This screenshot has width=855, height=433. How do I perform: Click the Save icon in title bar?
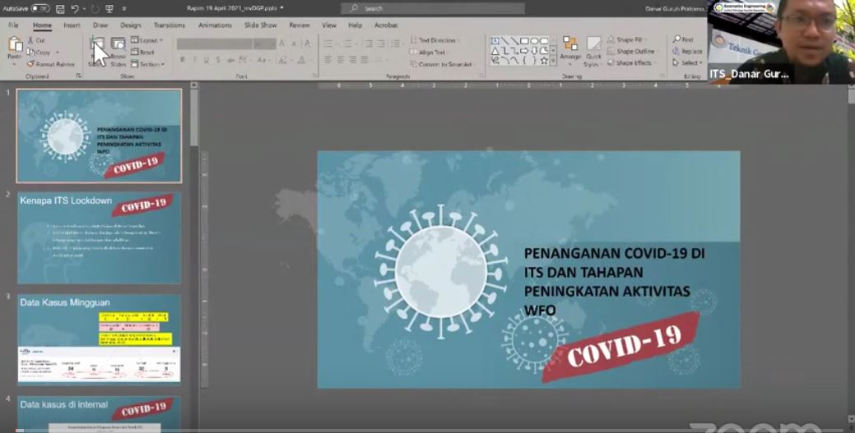[58, 8]
